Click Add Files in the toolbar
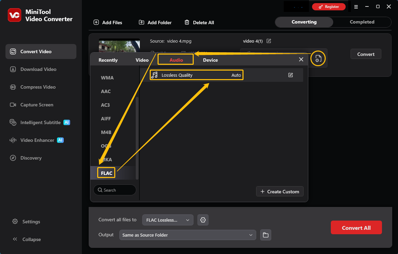This screenshot has height=254, width=398. [x=108, y=23]
